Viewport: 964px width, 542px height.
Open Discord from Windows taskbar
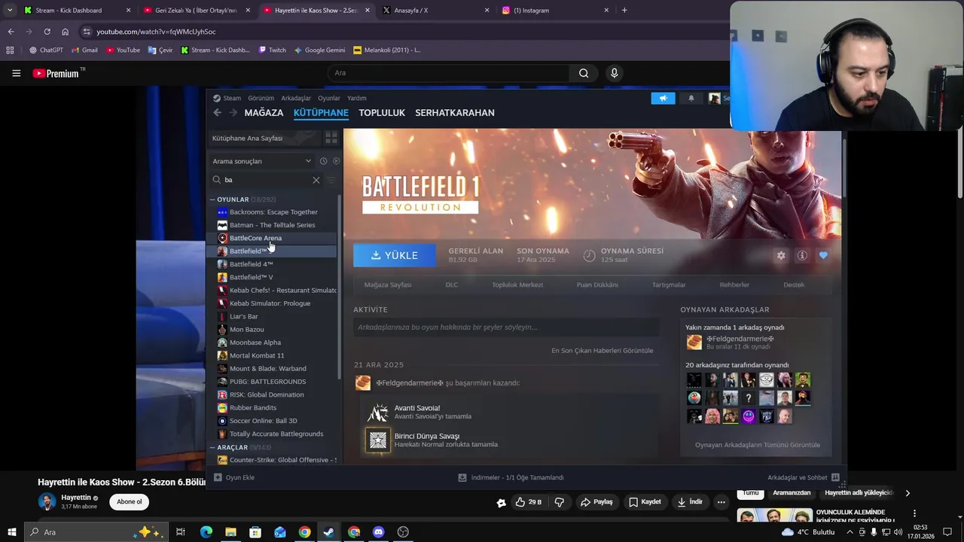[378, 532]
